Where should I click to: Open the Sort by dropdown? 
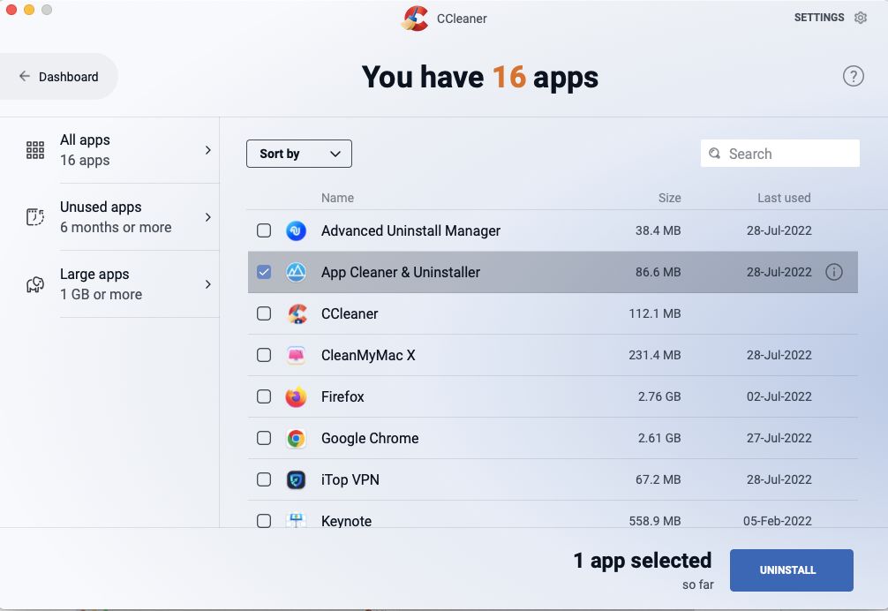299,154
